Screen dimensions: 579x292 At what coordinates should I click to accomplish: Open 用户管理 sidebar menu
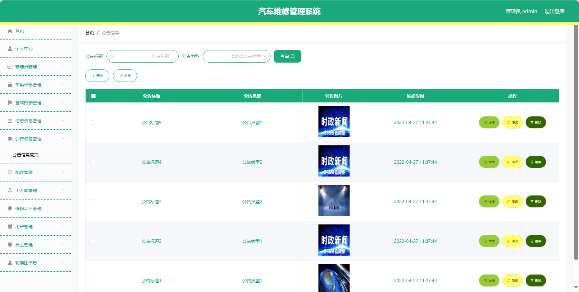tap(35, 227)
